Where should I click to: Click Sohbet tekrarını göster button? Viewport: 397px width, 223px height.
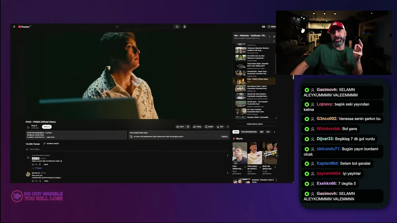(x=255, y=124)
